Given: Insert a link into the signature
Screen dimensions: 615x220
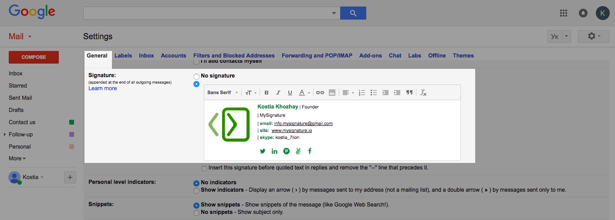Looking at the screenshot, I should click(320, 92).
